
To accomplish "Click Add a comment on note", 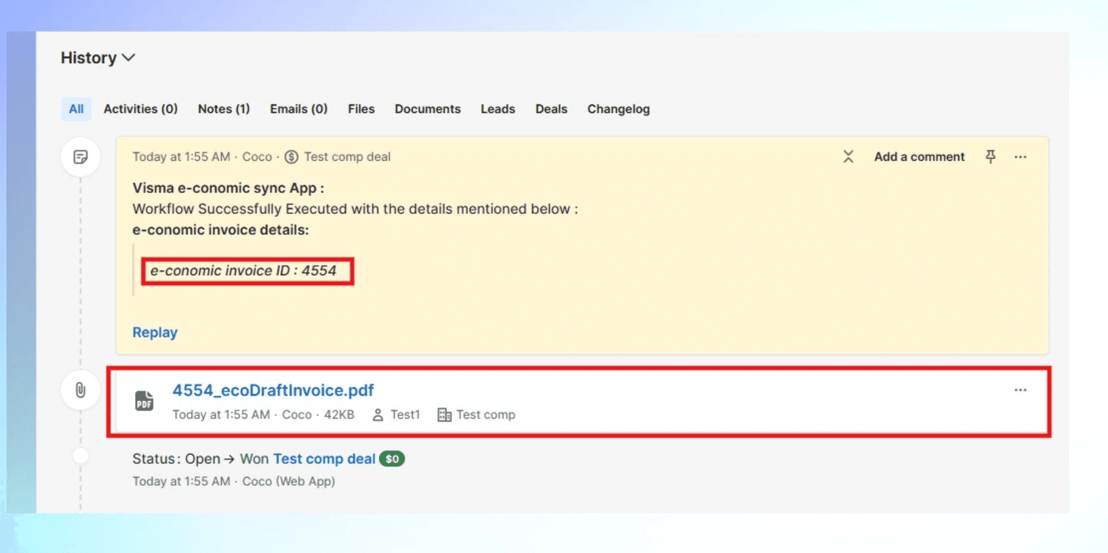I will [919, 157].
